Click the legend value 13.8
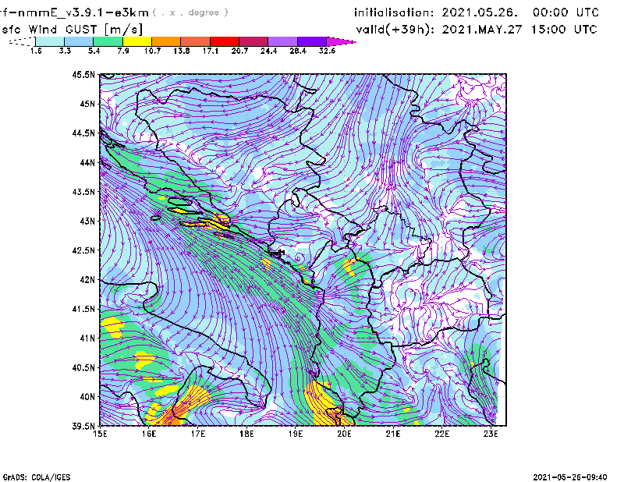This screenshot has width=624, height=482. coord(182,51)
